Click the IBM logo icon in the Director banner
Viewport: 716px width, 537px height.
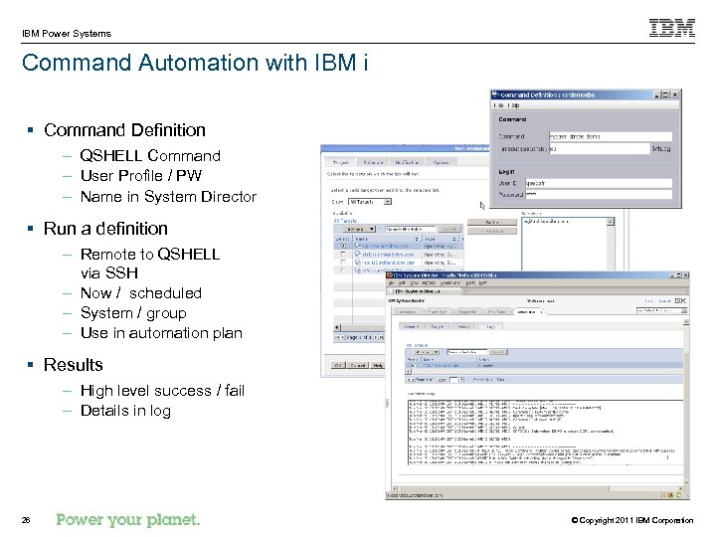680,301
